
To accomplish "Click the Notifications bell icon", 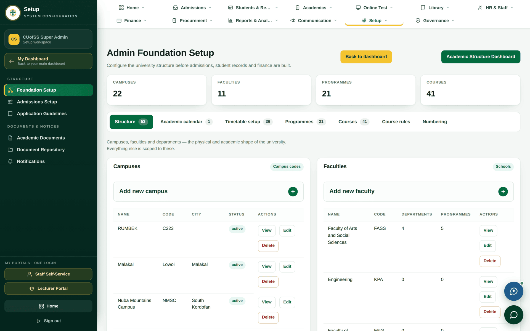I will pos(10,161).
